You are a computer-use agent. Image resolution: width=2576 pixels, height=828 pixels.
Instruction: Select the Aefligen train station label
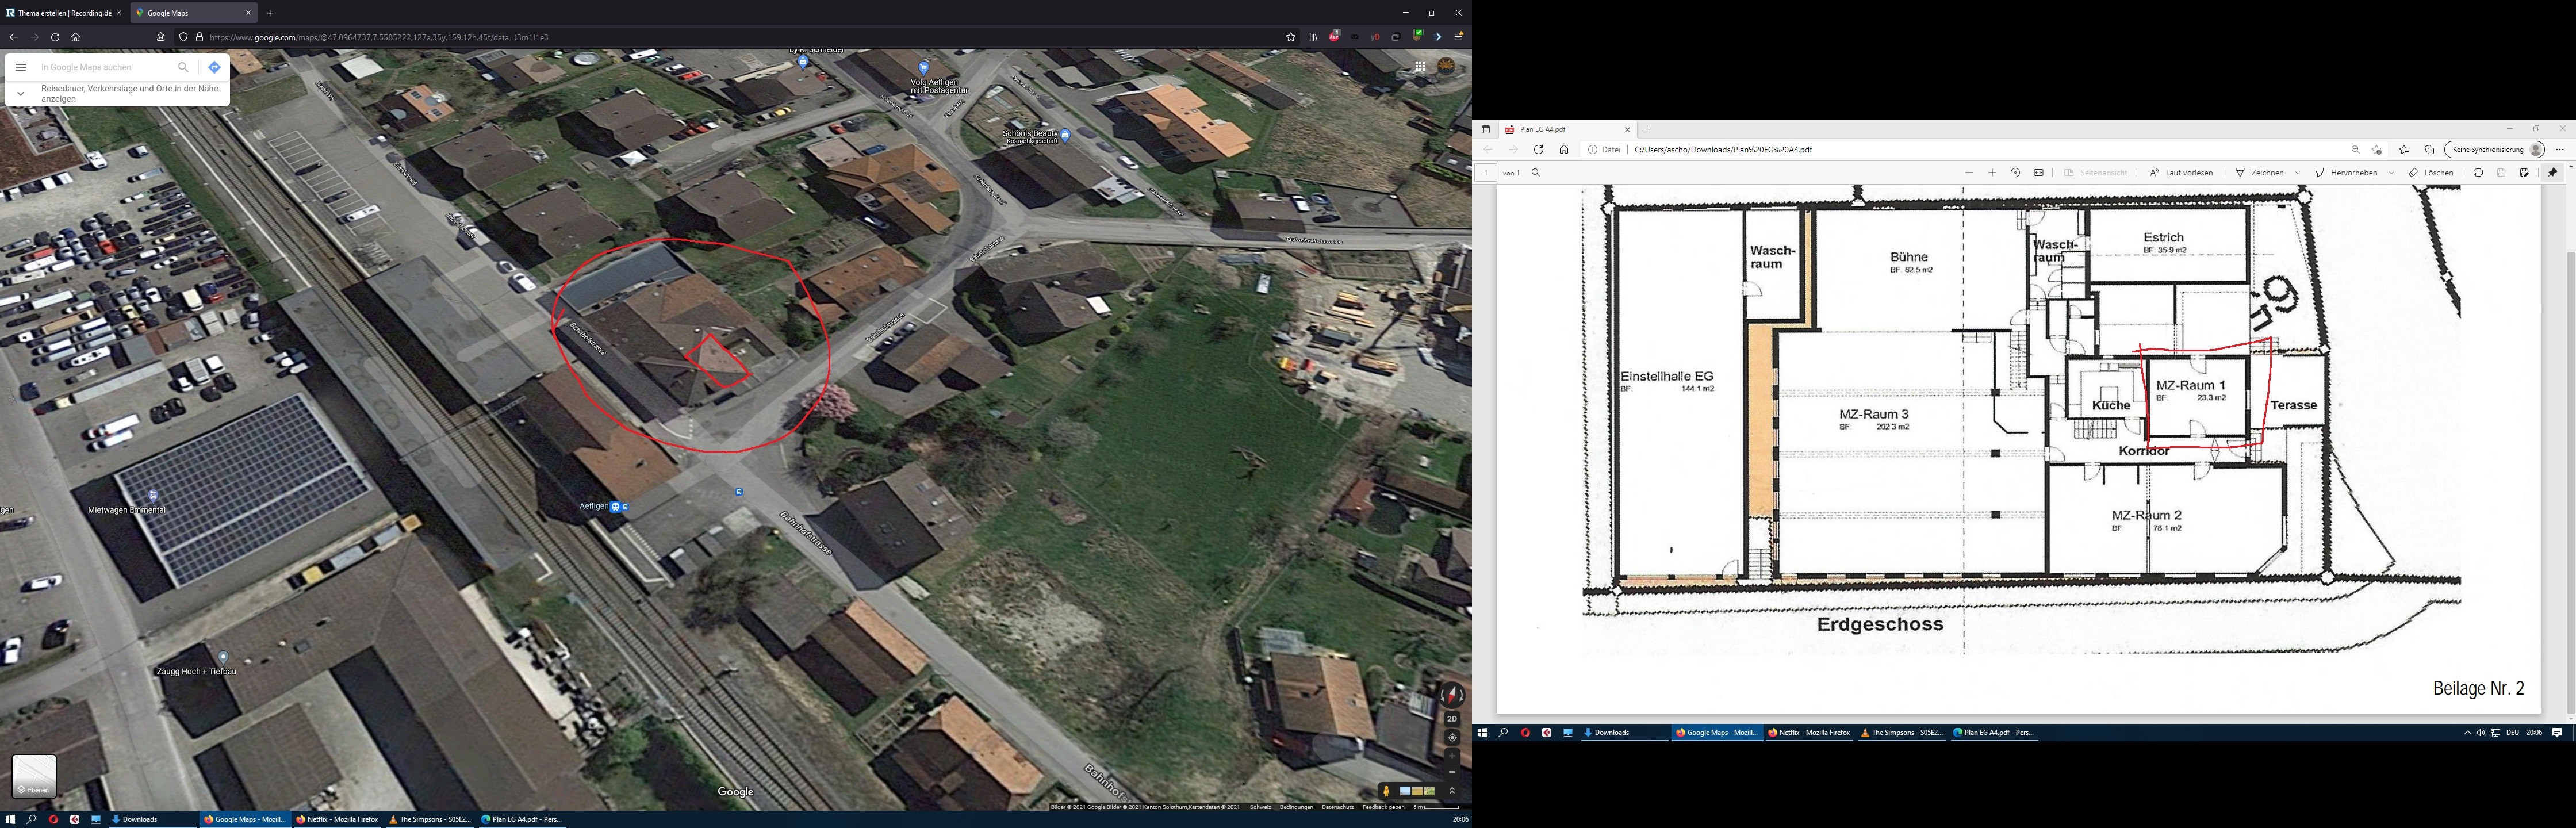tap(594, 506)
